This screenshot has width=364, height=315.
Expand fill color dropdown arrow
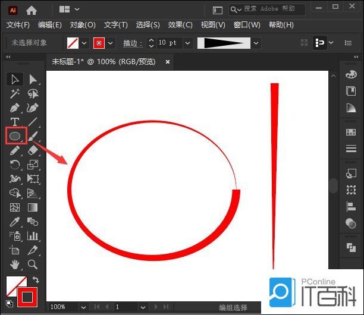click(x=84, y=43)
